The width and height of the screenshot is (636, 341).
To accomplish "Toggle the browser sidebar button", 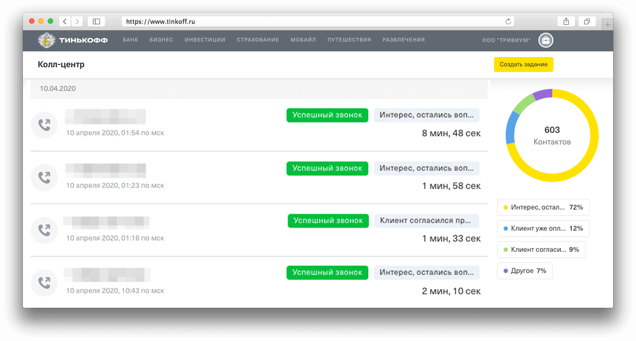I will click(96, 21).
